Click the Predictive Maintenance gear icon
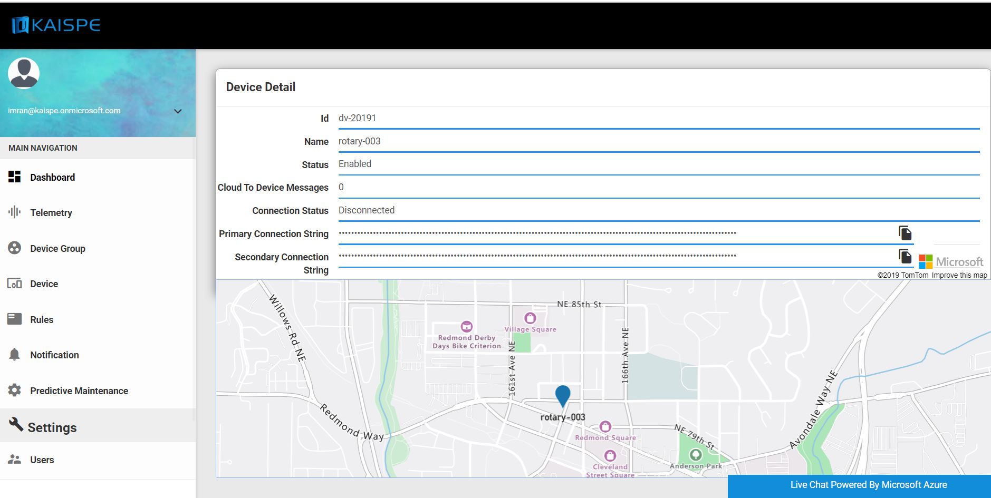 (15, 390)
